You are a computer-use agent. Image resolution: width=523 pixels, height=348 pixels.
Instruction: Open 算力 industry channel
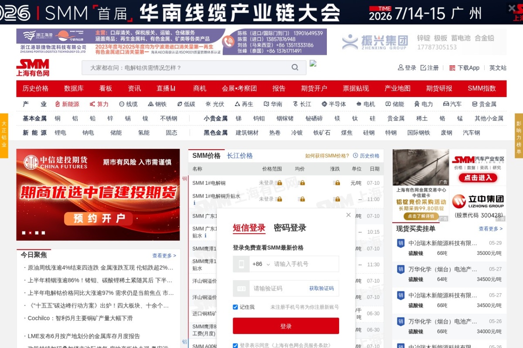pos(99,104)
